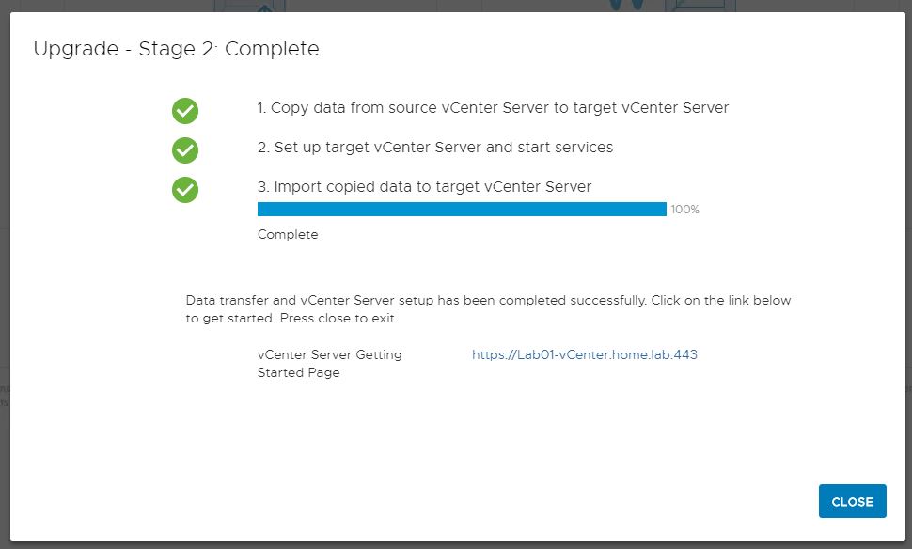912x549 pixels.
Task: Click the green checkmark for Import copied data step
Action: (185, 190)
